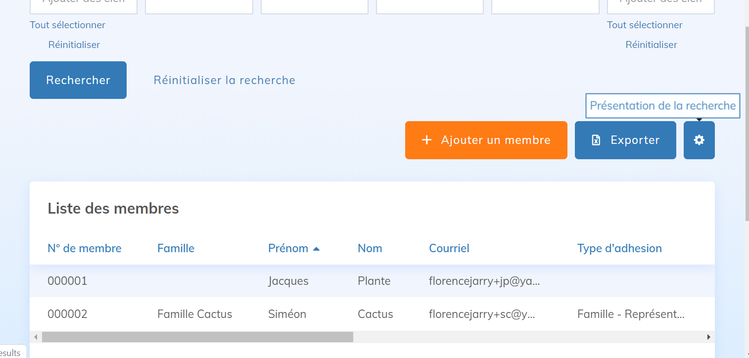Click Prénom ascending sort arrow
Screen dimensions: 749x358
[317, 249]
